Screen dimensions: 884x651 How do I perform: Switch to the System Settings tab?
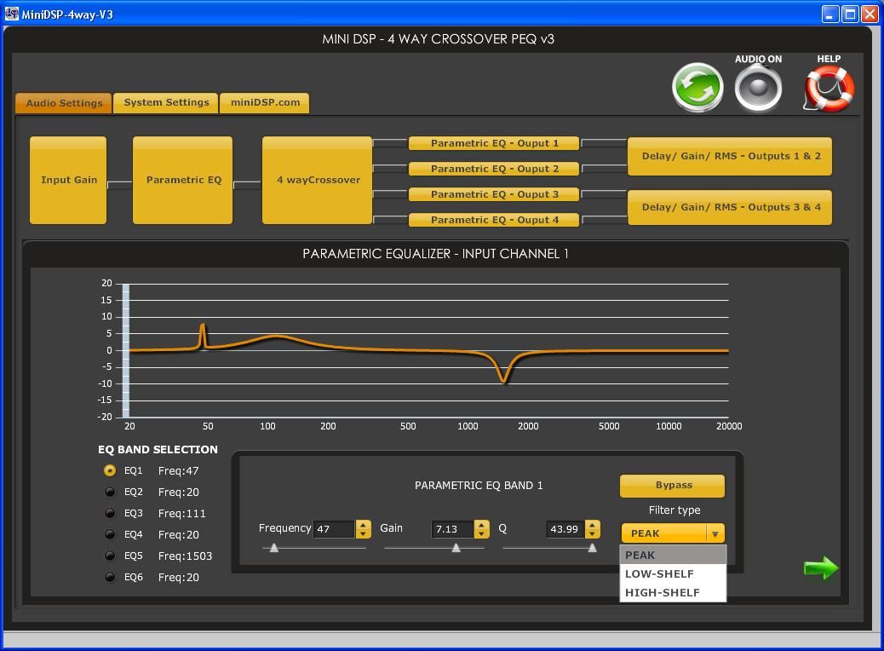(x=165, y=102)
